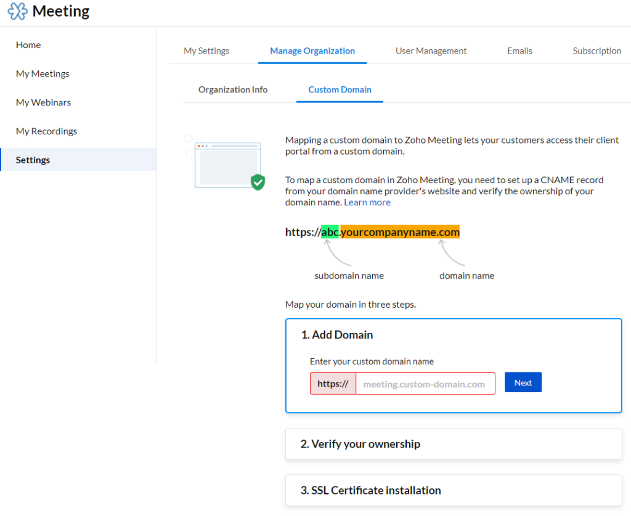This screenshot has width=631, height=516.
Task: Open My Webinars section
Action: [x=44, y=102]
